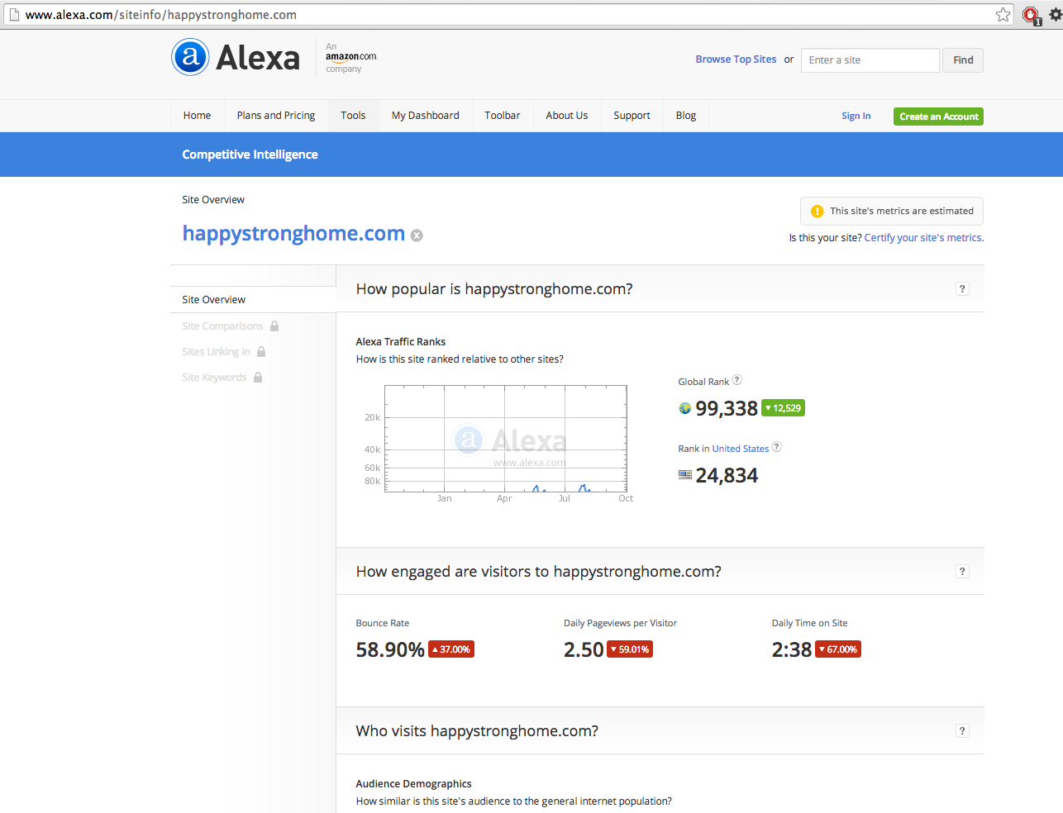
Task: Click the lock icon beside Sites Linking In
Action: point(261,351)
